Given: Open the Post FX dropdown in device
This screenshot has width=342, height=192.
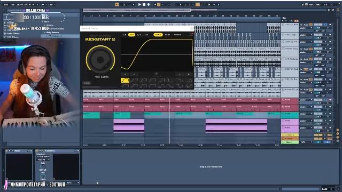Looking at the screenshot, I should [x=43, y=160].
